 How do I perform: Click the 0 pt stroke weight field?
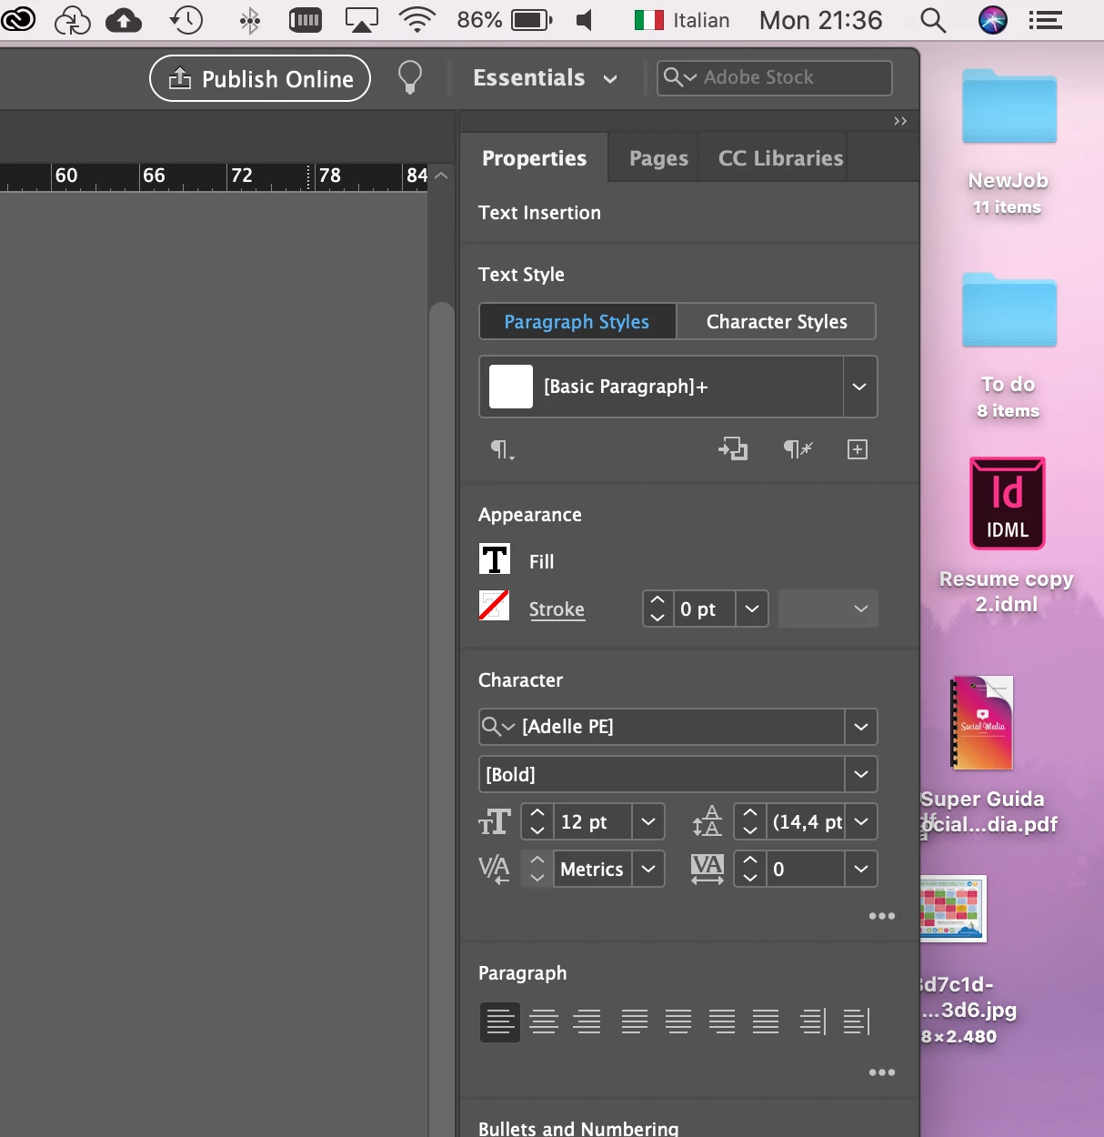click(x=704, y=609)
